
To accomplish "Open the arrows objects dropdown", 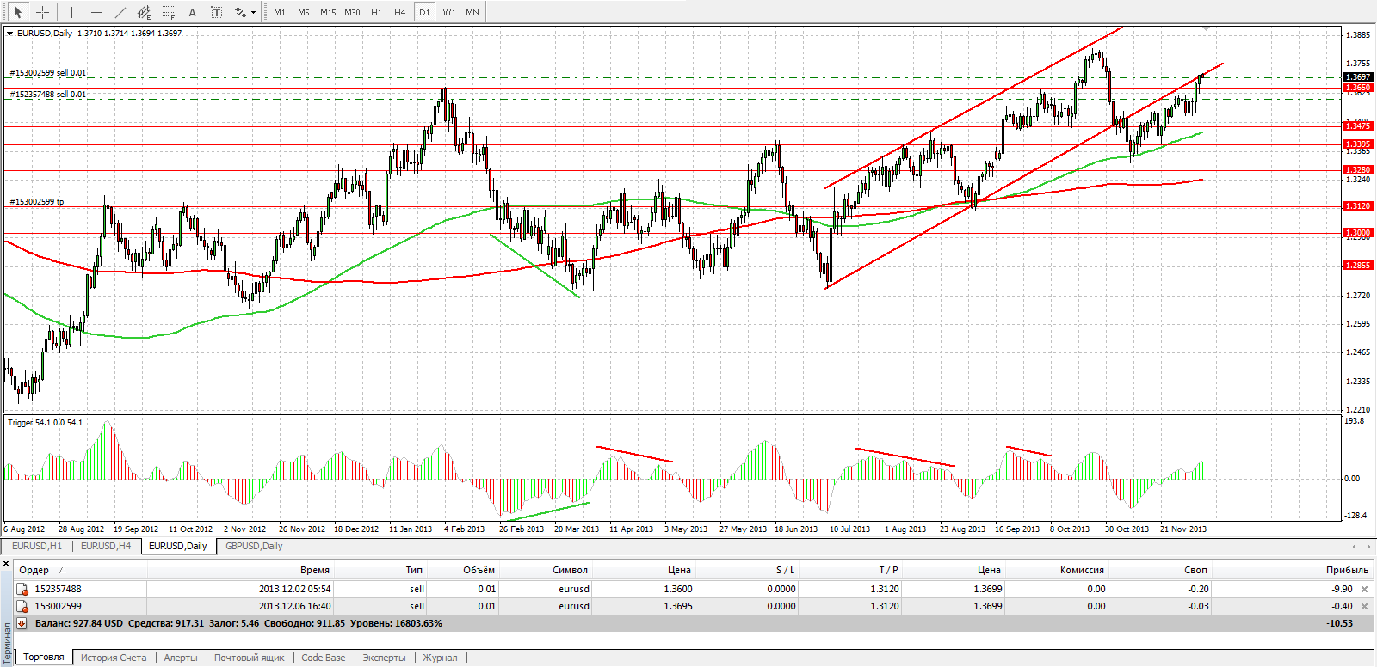I will [253, 13].
